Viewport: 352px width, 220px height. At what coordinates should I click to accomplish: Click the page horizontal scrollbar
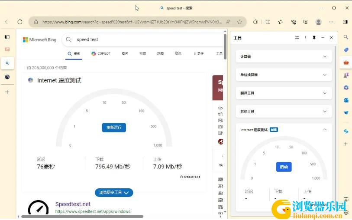click(x=82, y=217)
